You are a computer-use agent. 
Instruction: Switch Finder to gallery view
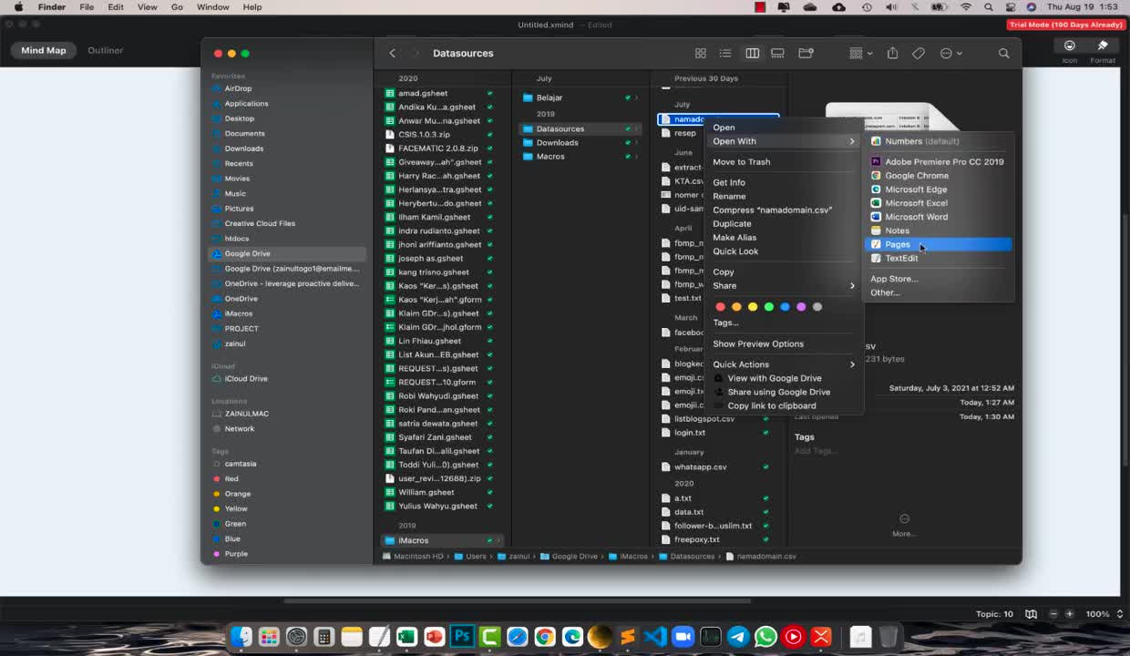pos(778,54)
